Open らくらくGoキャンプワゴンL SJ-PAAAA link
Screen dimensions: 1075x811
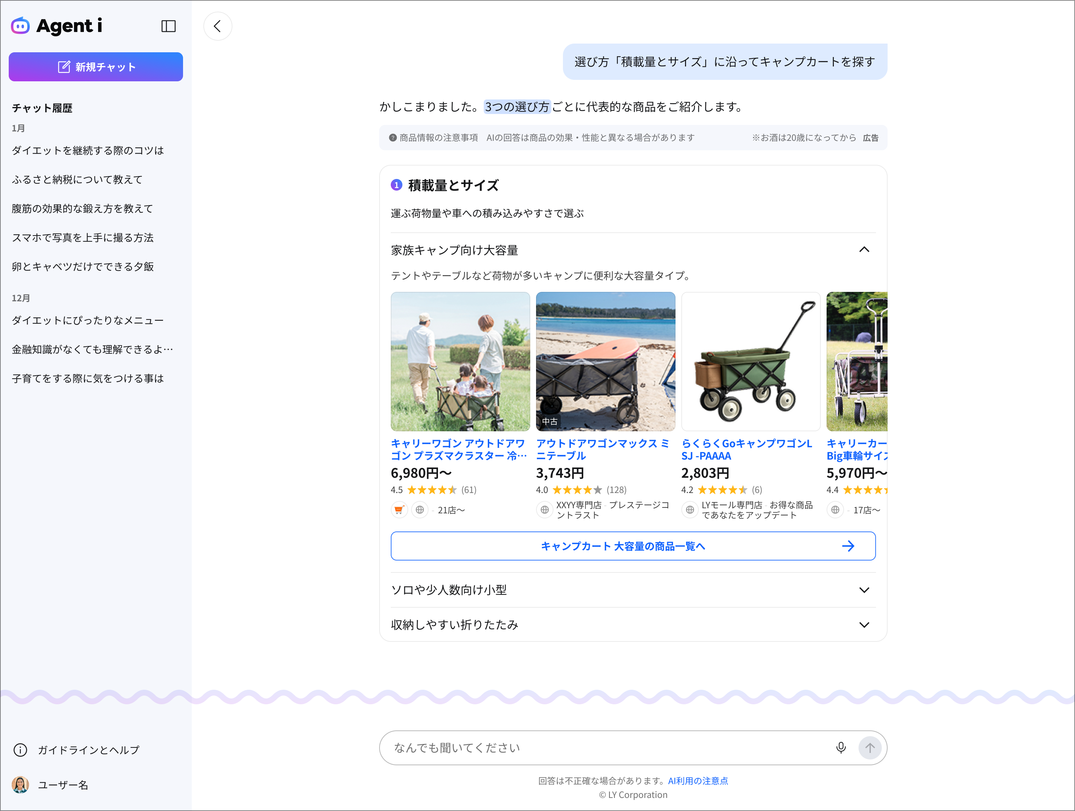point(746,449)
